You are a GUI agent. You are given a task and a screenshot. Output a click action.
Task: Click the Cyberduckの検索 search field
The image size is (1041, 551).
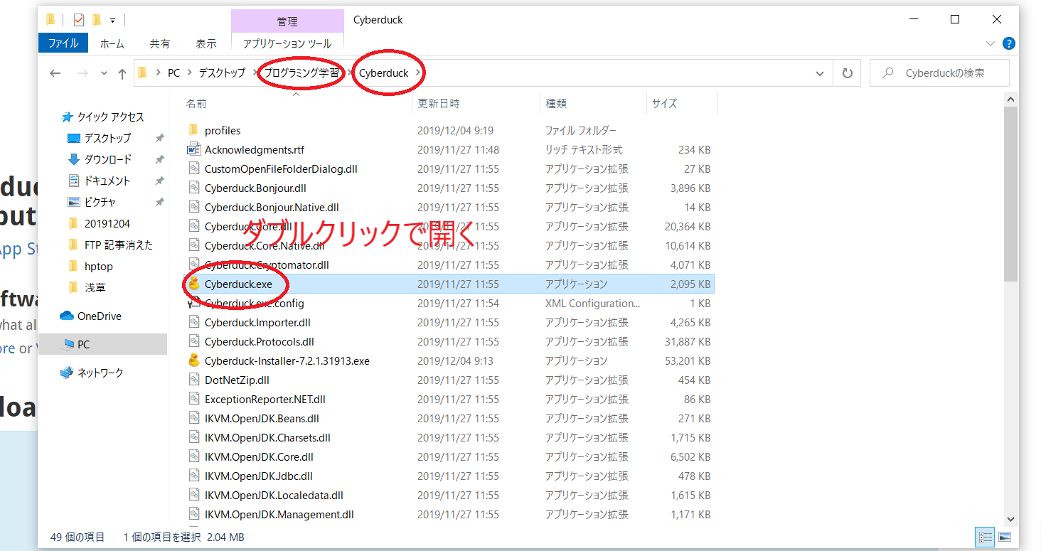click(x=939, y=73)
